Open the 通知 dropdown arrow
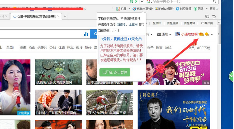This screenshot has width=234, height=129. (170, 35)
